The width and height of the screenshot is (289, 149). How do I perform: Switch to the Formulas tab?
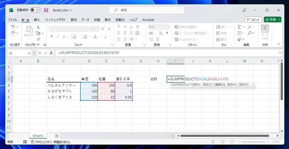74,20
